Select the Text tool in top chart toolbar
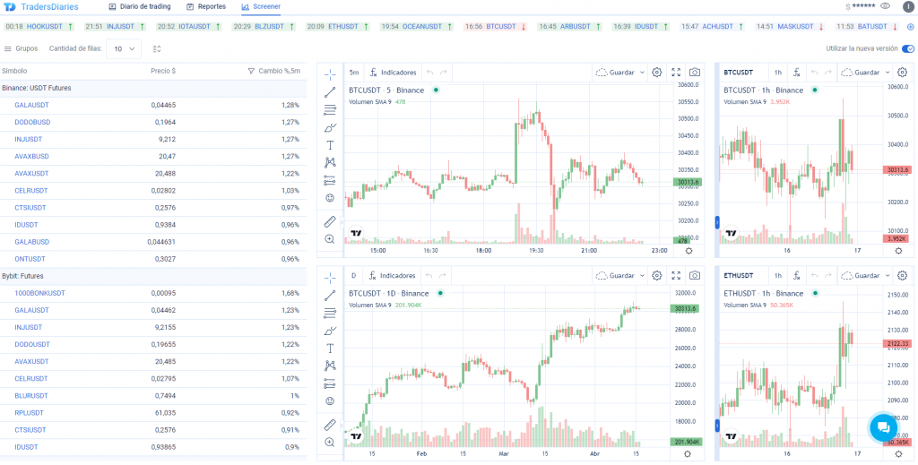 coord(330,144)
